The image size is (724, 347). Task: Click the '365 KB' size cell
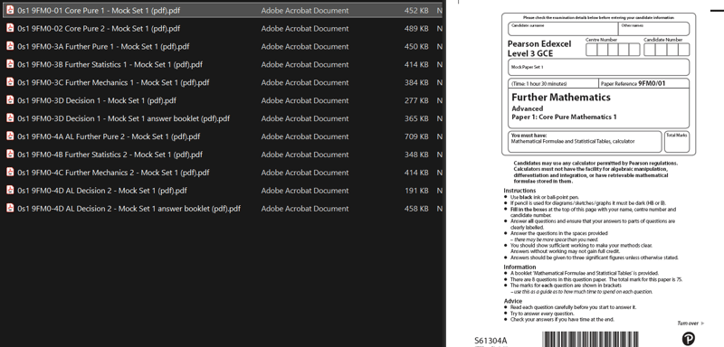coord(416,118)
